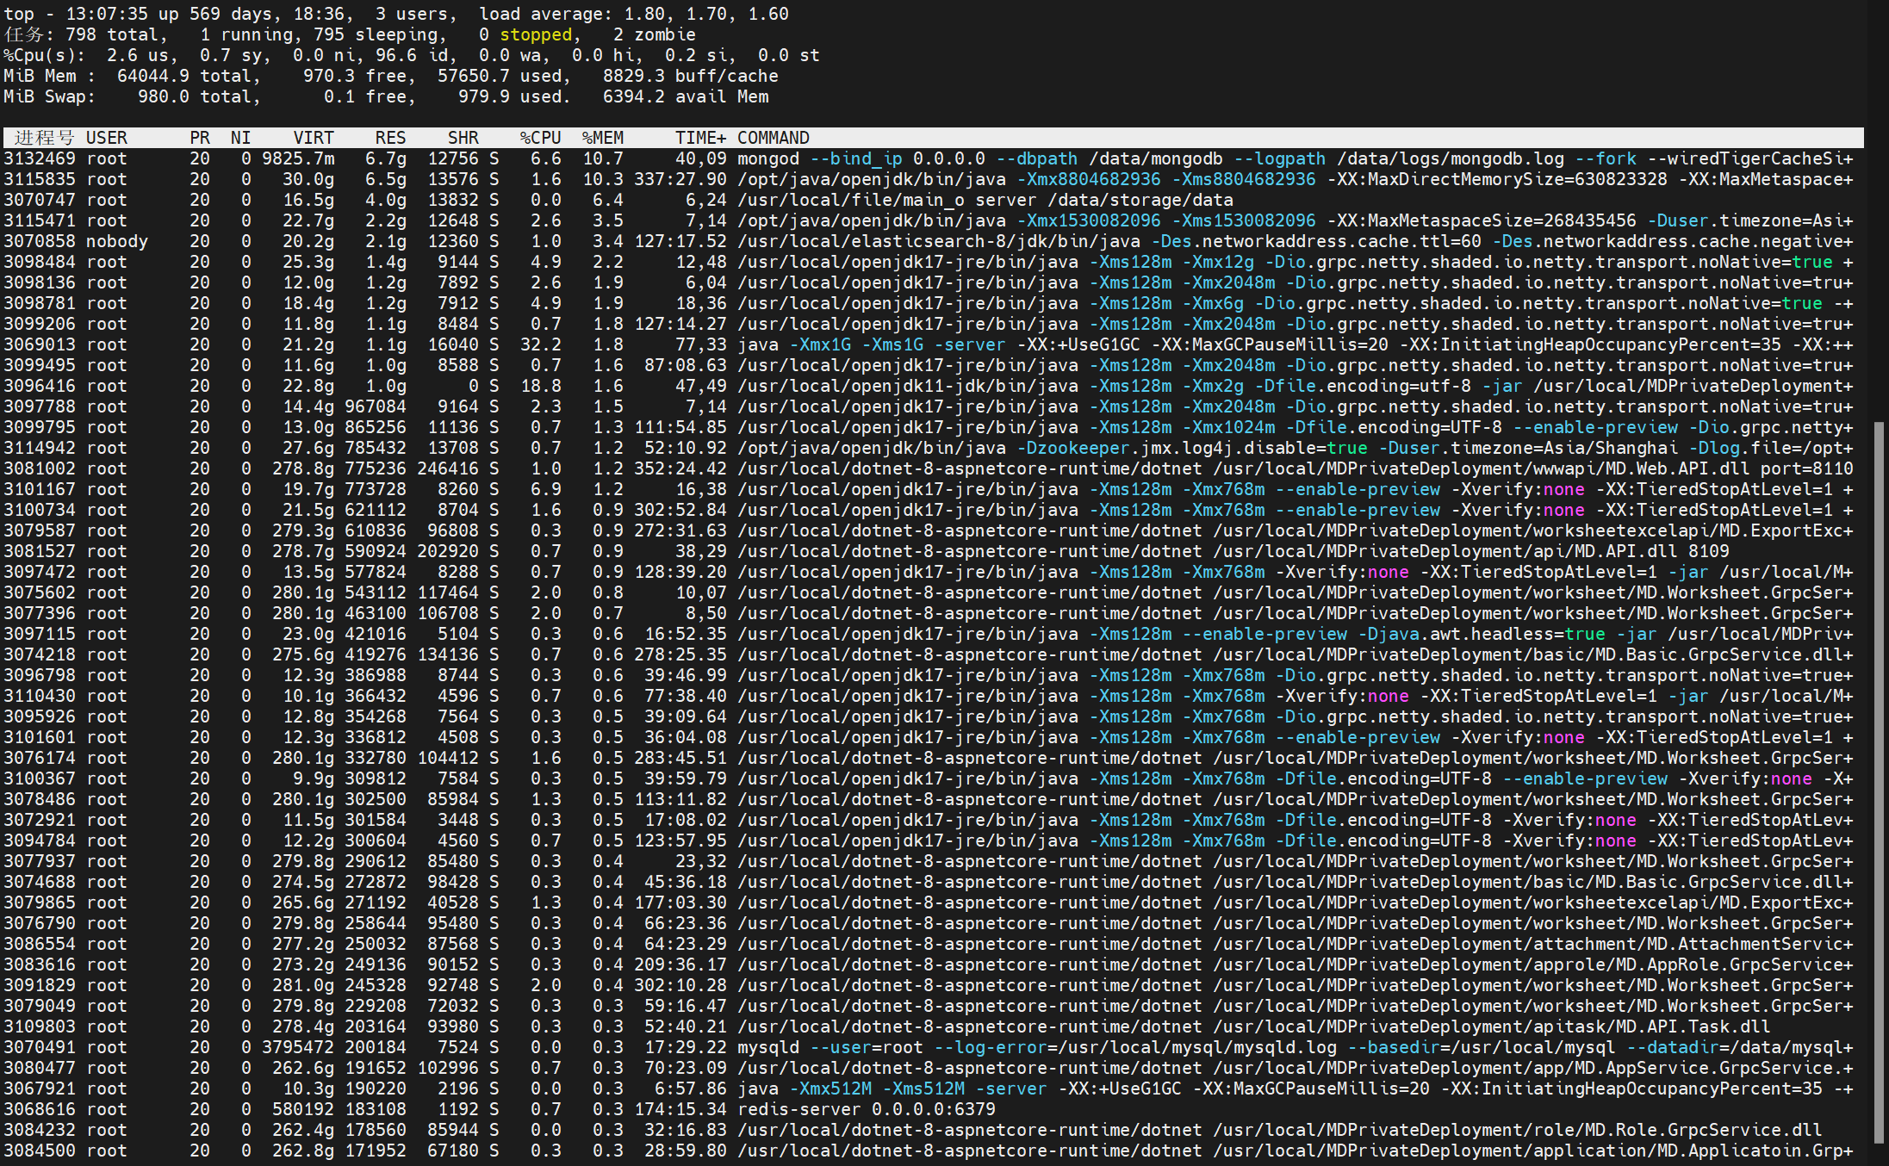Click PID 3070858 owned by nobody
This screenshot has height=1166, width=1889.
click(40, 241)
